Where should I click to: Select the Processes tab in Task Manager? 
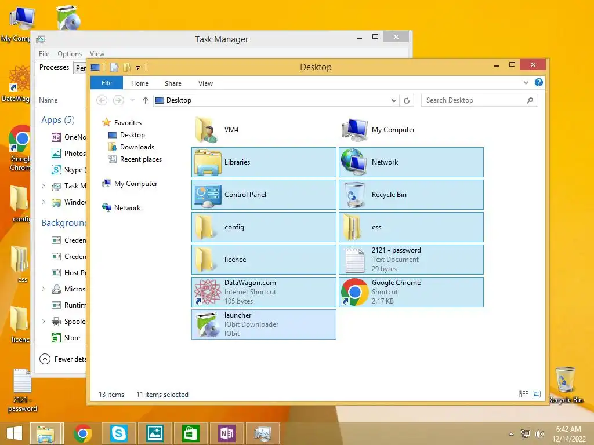click(x=54, y=67)
